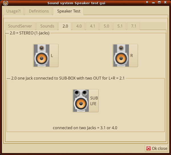Open the Definitions tab
Screen dimensions: 171x155
[39, 11]
